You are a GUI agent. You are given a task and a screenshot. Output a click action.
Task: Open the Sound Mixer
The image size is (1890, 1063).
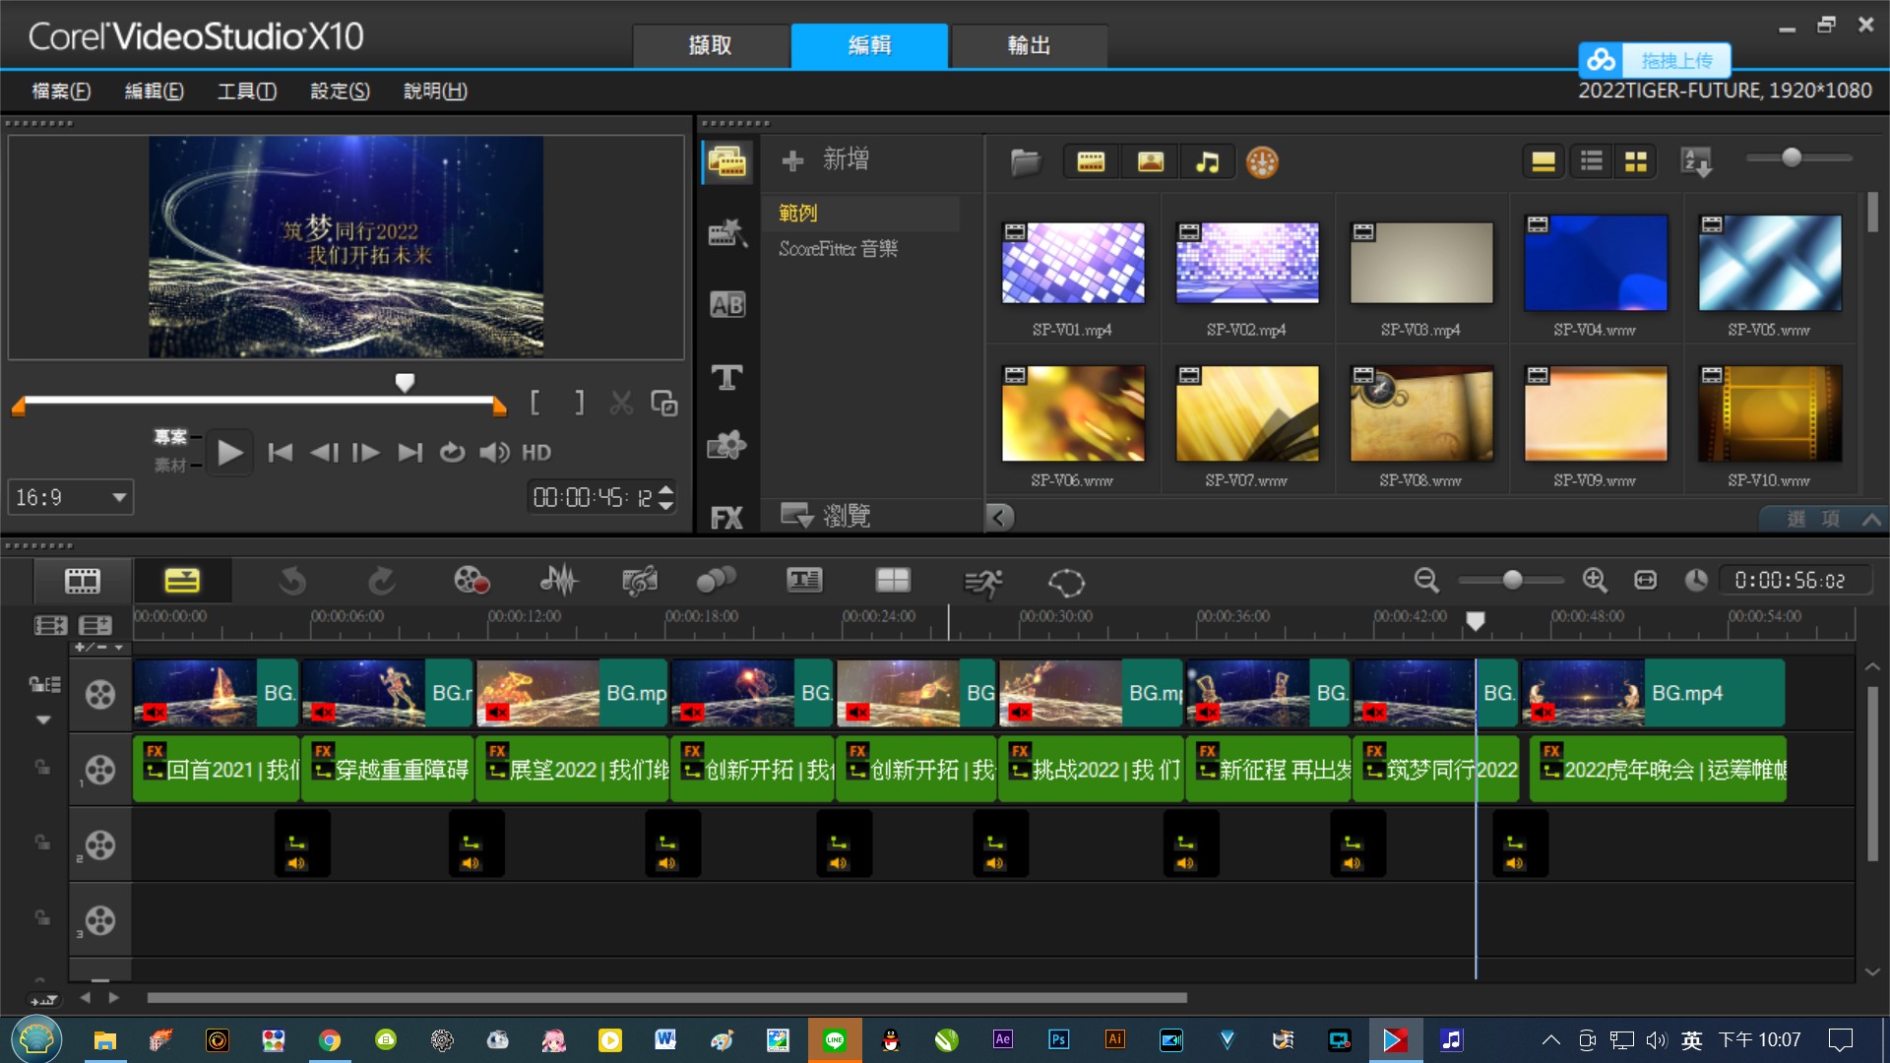coord(558,581)
